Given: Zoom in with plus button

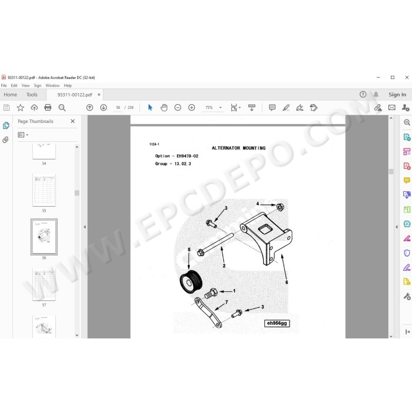Looking at the screenshot, I should coord(191,108).
